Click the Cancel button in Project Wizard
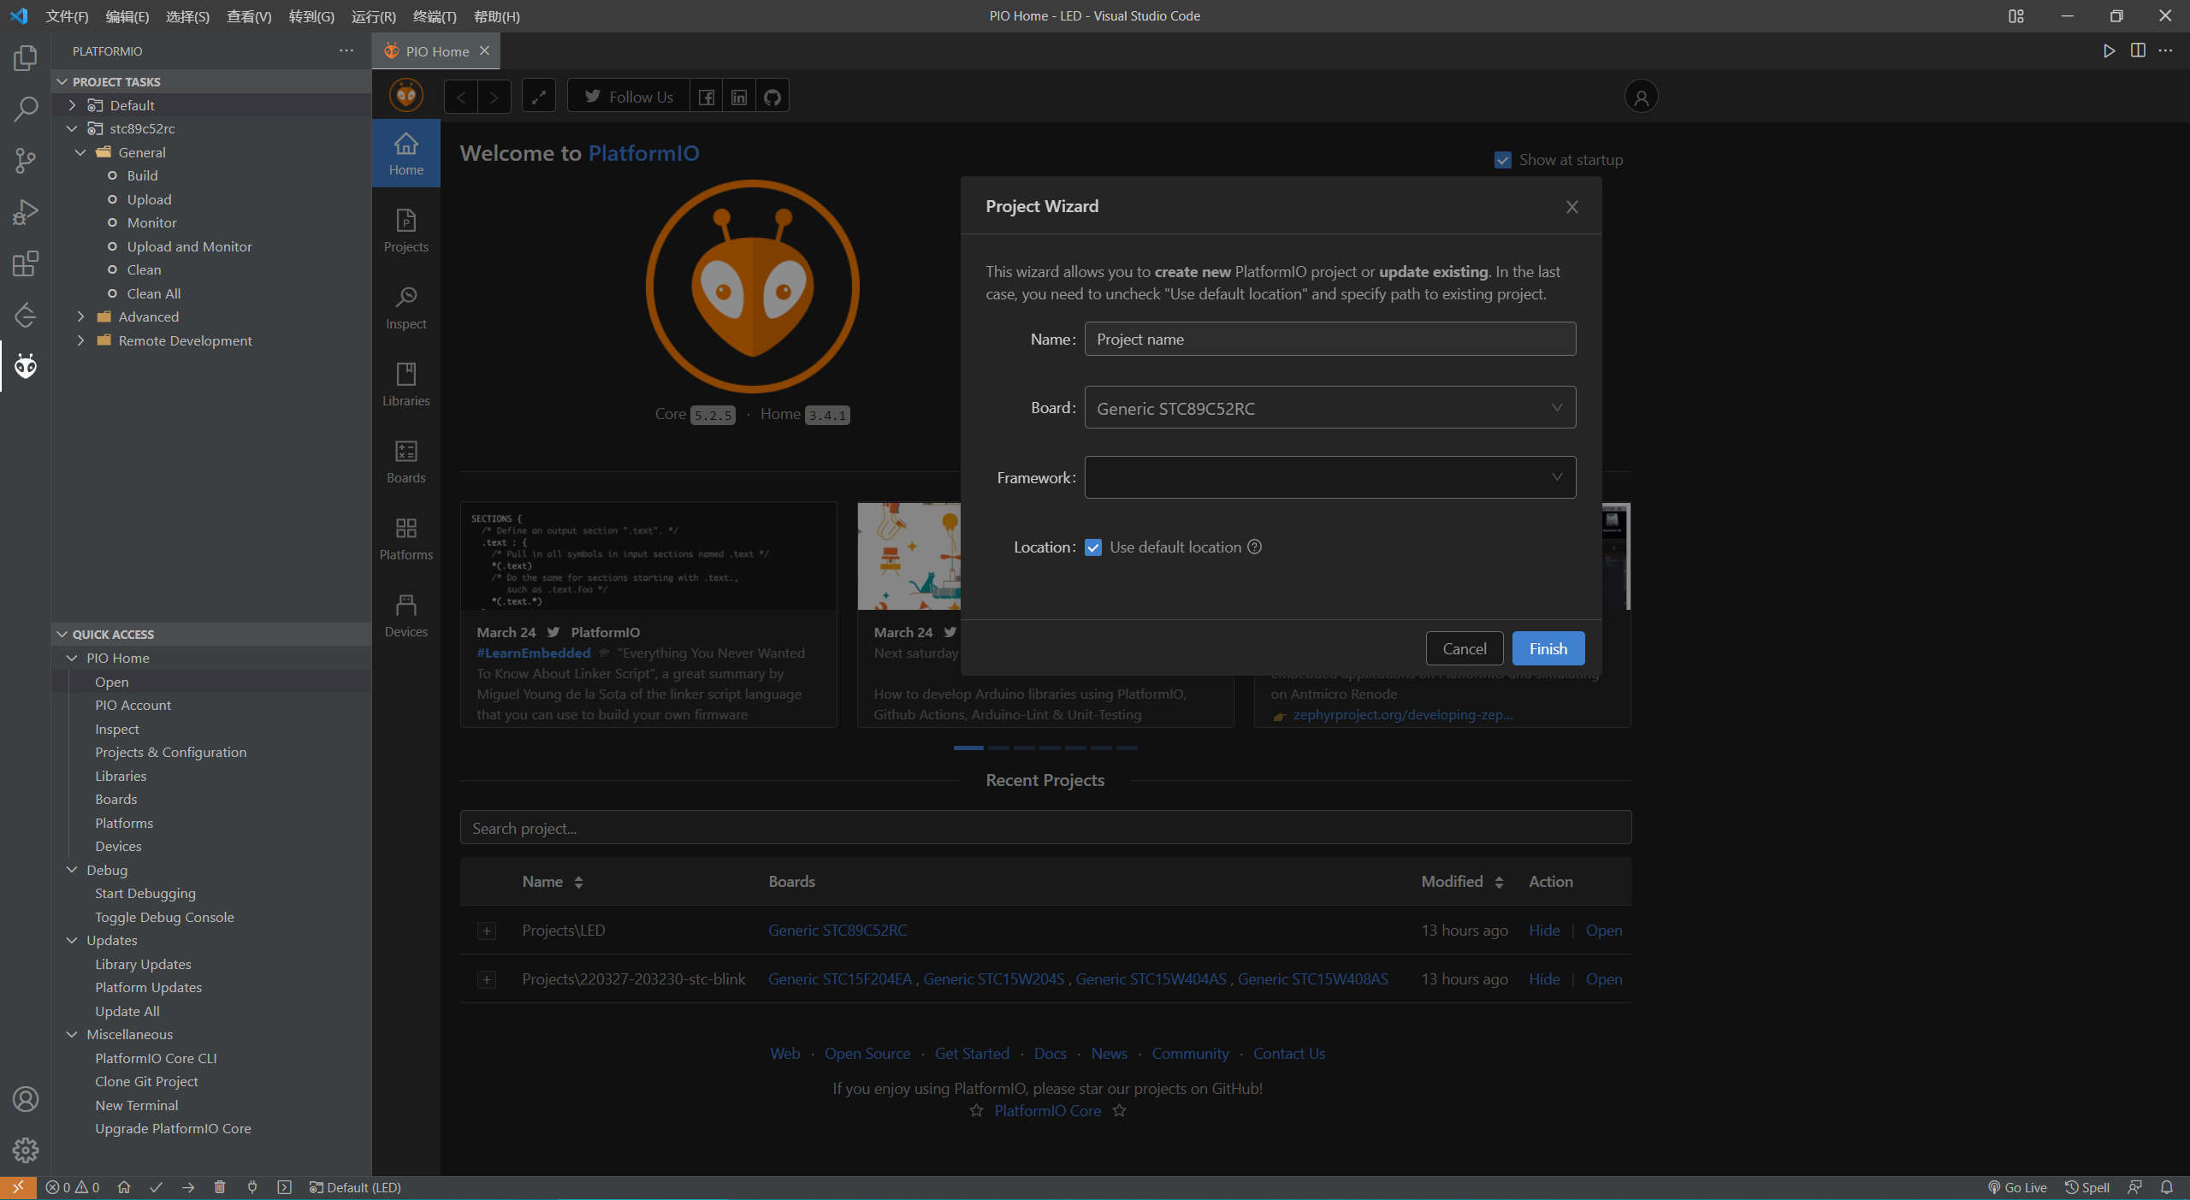 [1465, 648]
